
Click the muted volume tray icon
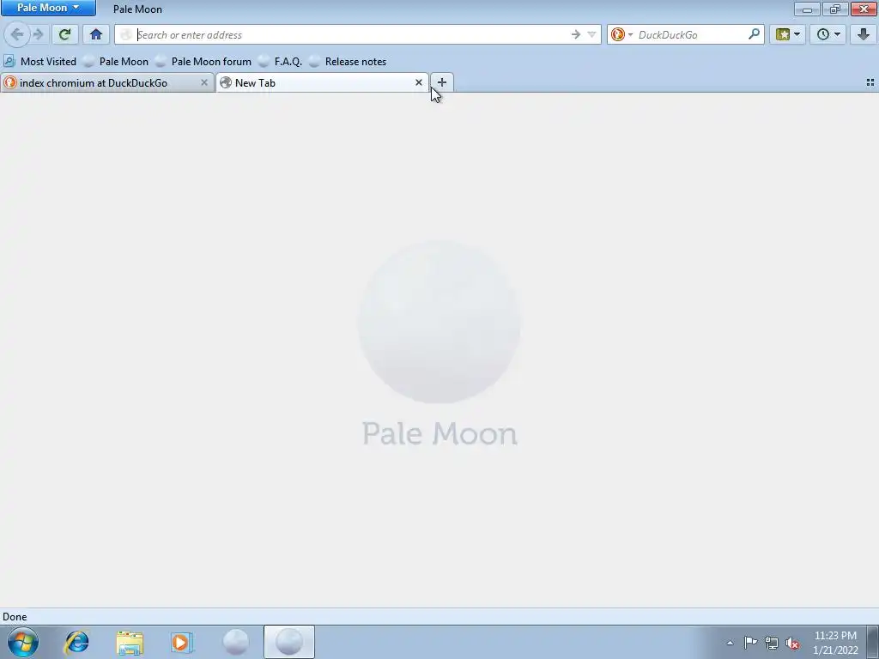click(792, 643)
